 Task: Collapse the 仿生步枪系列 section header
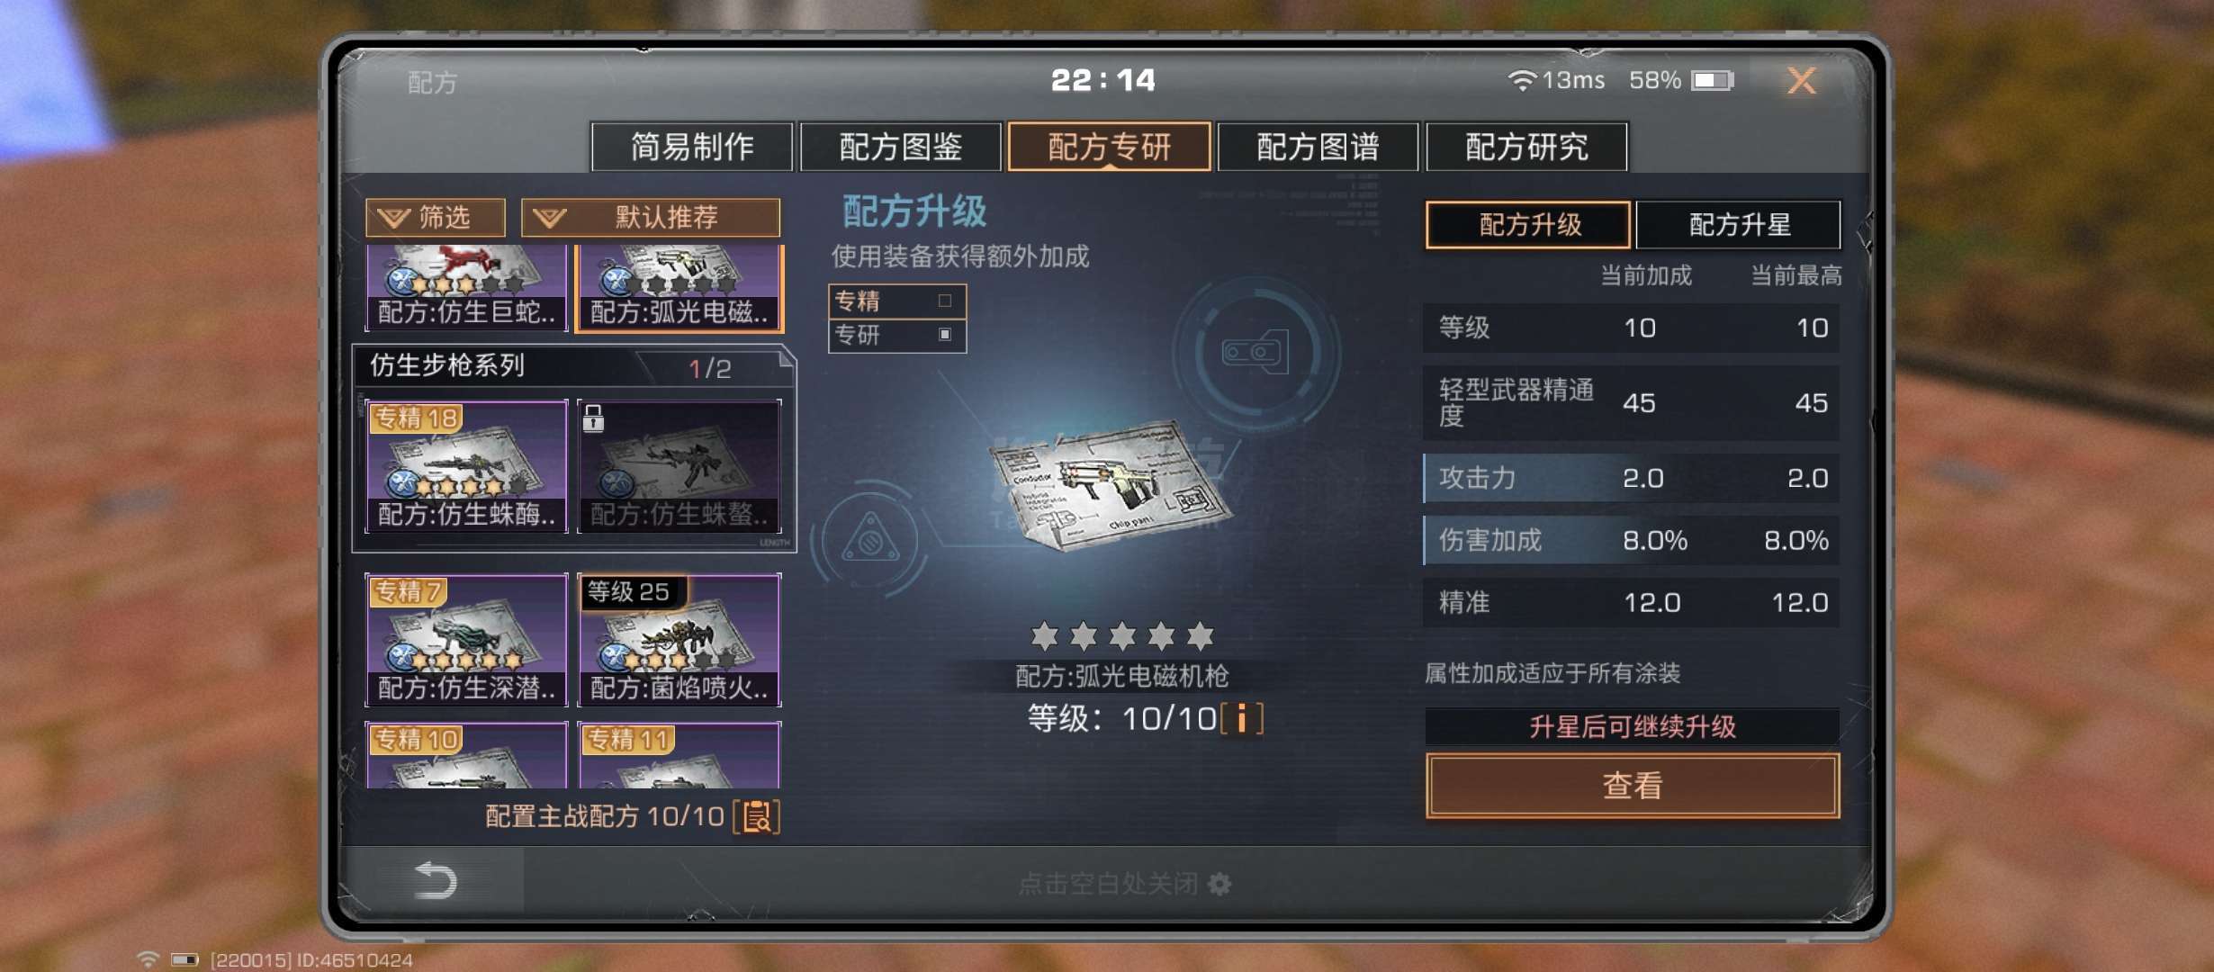coord(573,366)
